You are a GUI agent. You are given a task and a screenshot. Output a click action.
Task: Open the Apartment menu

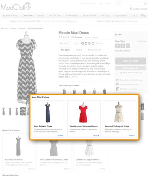pyautogui.click(x=72, y=16)
